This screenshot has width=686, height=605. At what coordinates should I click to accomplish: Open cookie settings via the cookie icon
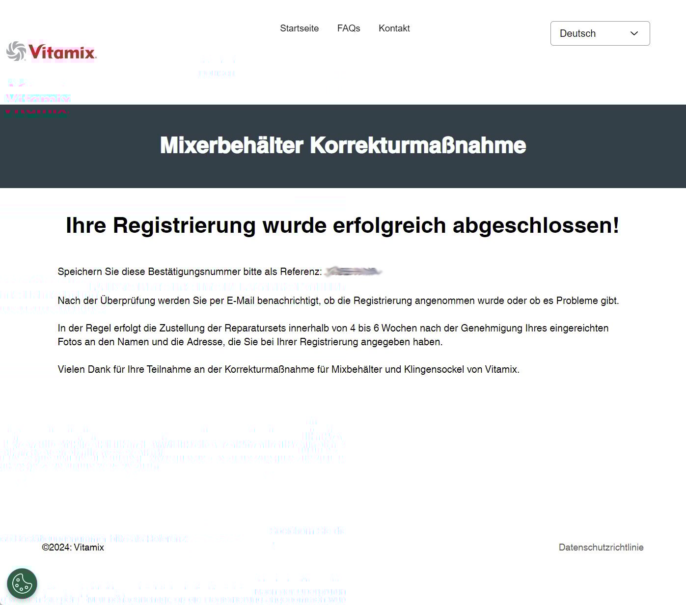point(22,584)
